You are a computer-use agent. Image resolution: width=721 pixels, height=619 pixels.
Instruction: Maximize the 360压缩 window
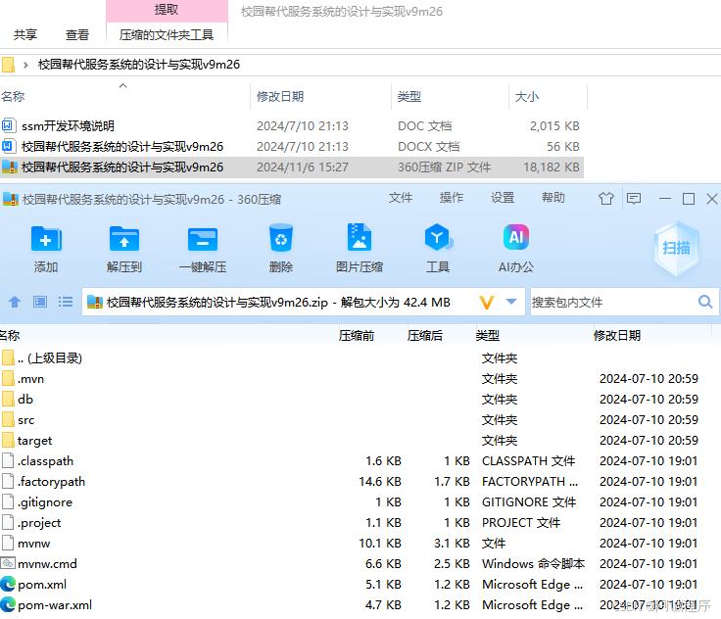click(x=689, y=199)
